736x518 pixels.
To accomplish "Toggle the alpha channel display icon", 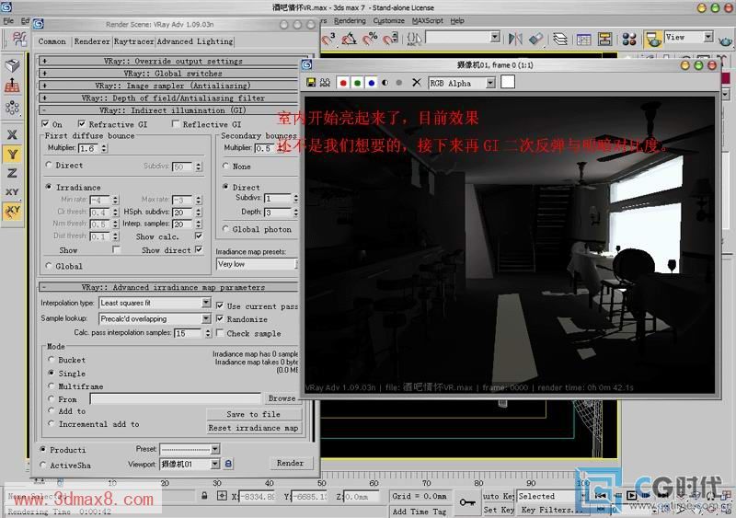I will point(385,83).
